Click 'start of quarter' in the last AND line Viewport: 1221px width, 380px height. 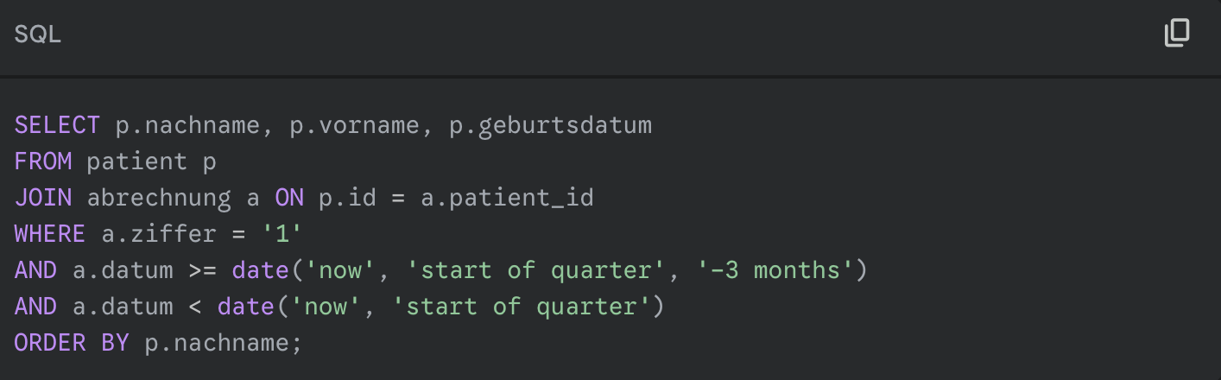click(515, 307)
